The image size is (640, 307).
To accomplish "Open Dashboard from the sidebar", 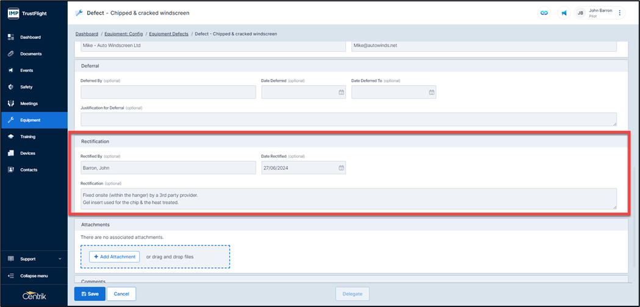I will (31, 37).
